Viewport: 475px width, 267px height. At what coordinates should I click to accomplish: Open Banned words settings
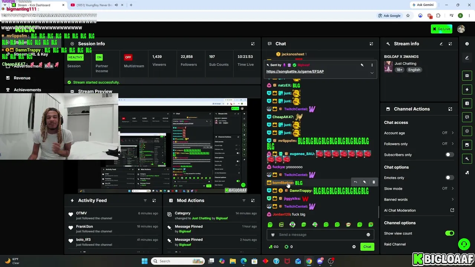[x=419, y=200]
